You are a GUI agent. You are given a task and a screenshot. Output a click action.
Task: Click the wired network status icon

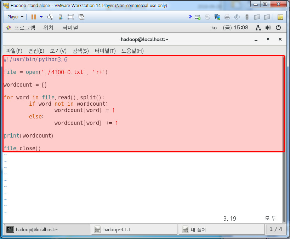click(x=258, y=28)
